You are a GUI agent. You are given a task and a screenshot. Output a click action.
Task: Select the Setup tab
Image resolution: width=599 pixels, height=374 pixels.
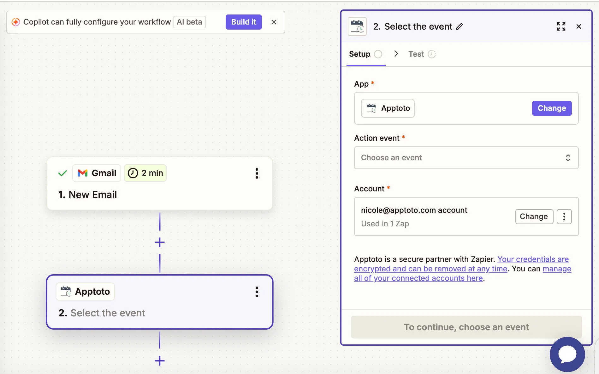[359, 54]
